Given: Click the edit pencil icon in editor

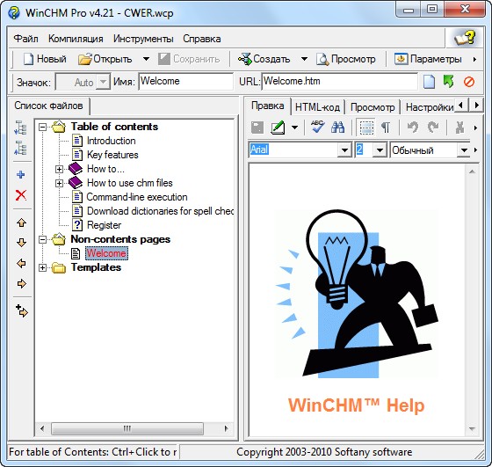Looking at the screenshot, I should pos(278,128).
